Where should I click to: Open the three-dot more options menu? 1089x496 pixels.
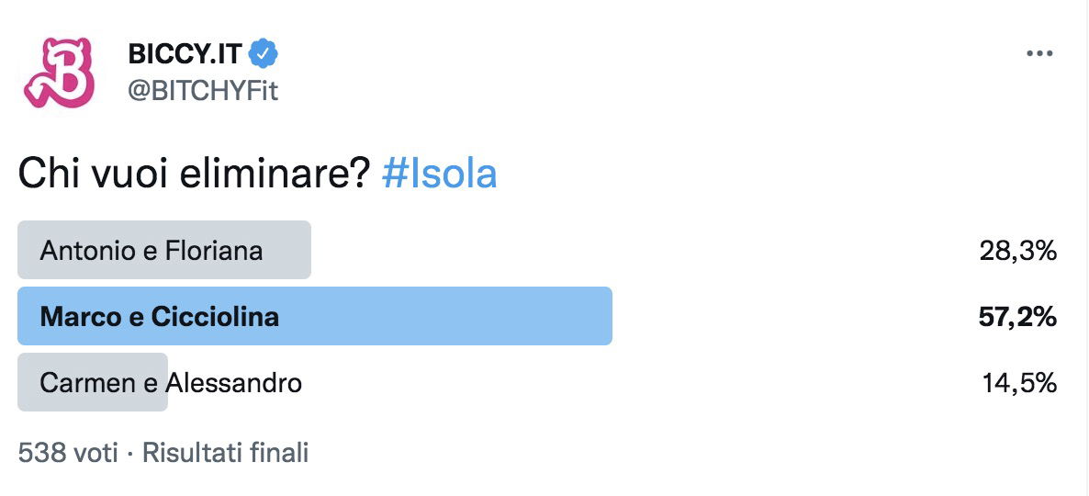pos(1039,54)
